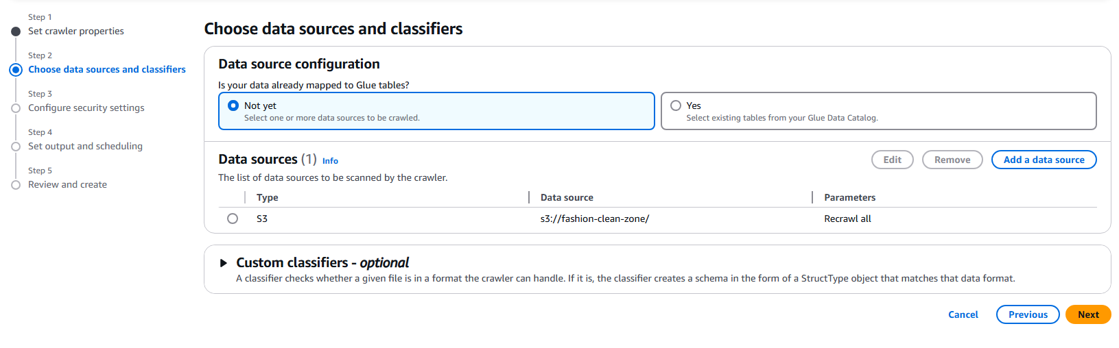The image size is (1119, 348).
Task: Click the s3://fashion-clean-zone/ data source entry
Action: click(x=595, y=219)
